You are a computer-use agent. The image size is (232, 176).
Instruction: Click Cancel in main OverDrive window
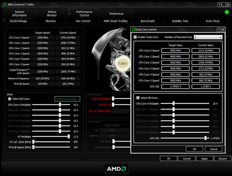[186, 159]
